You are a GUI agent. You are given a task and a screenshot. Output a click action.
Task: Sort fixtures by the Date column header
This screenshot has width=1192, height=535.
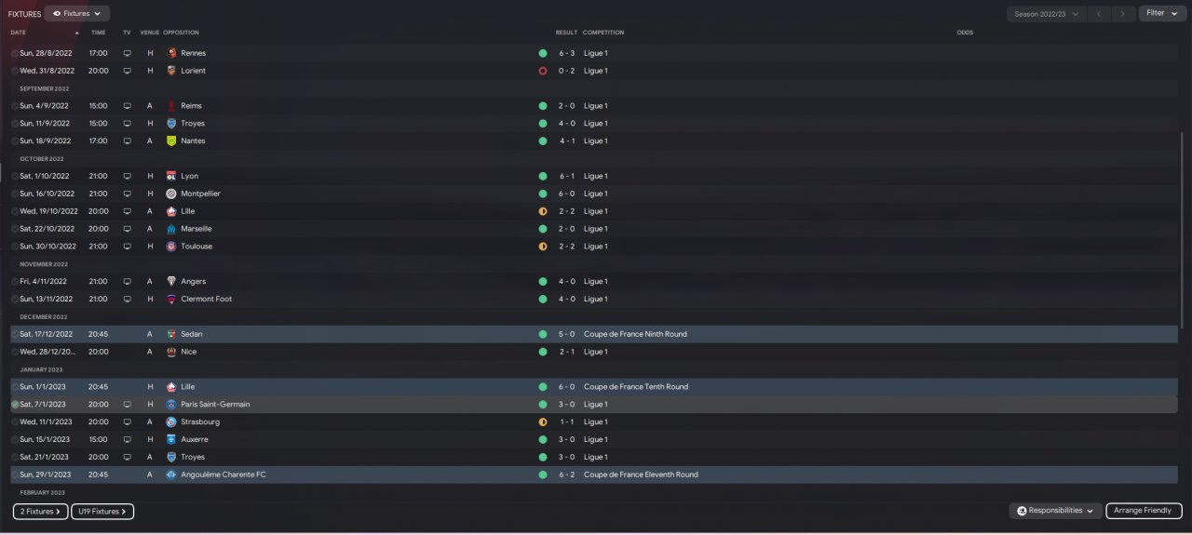pos(19,33)
